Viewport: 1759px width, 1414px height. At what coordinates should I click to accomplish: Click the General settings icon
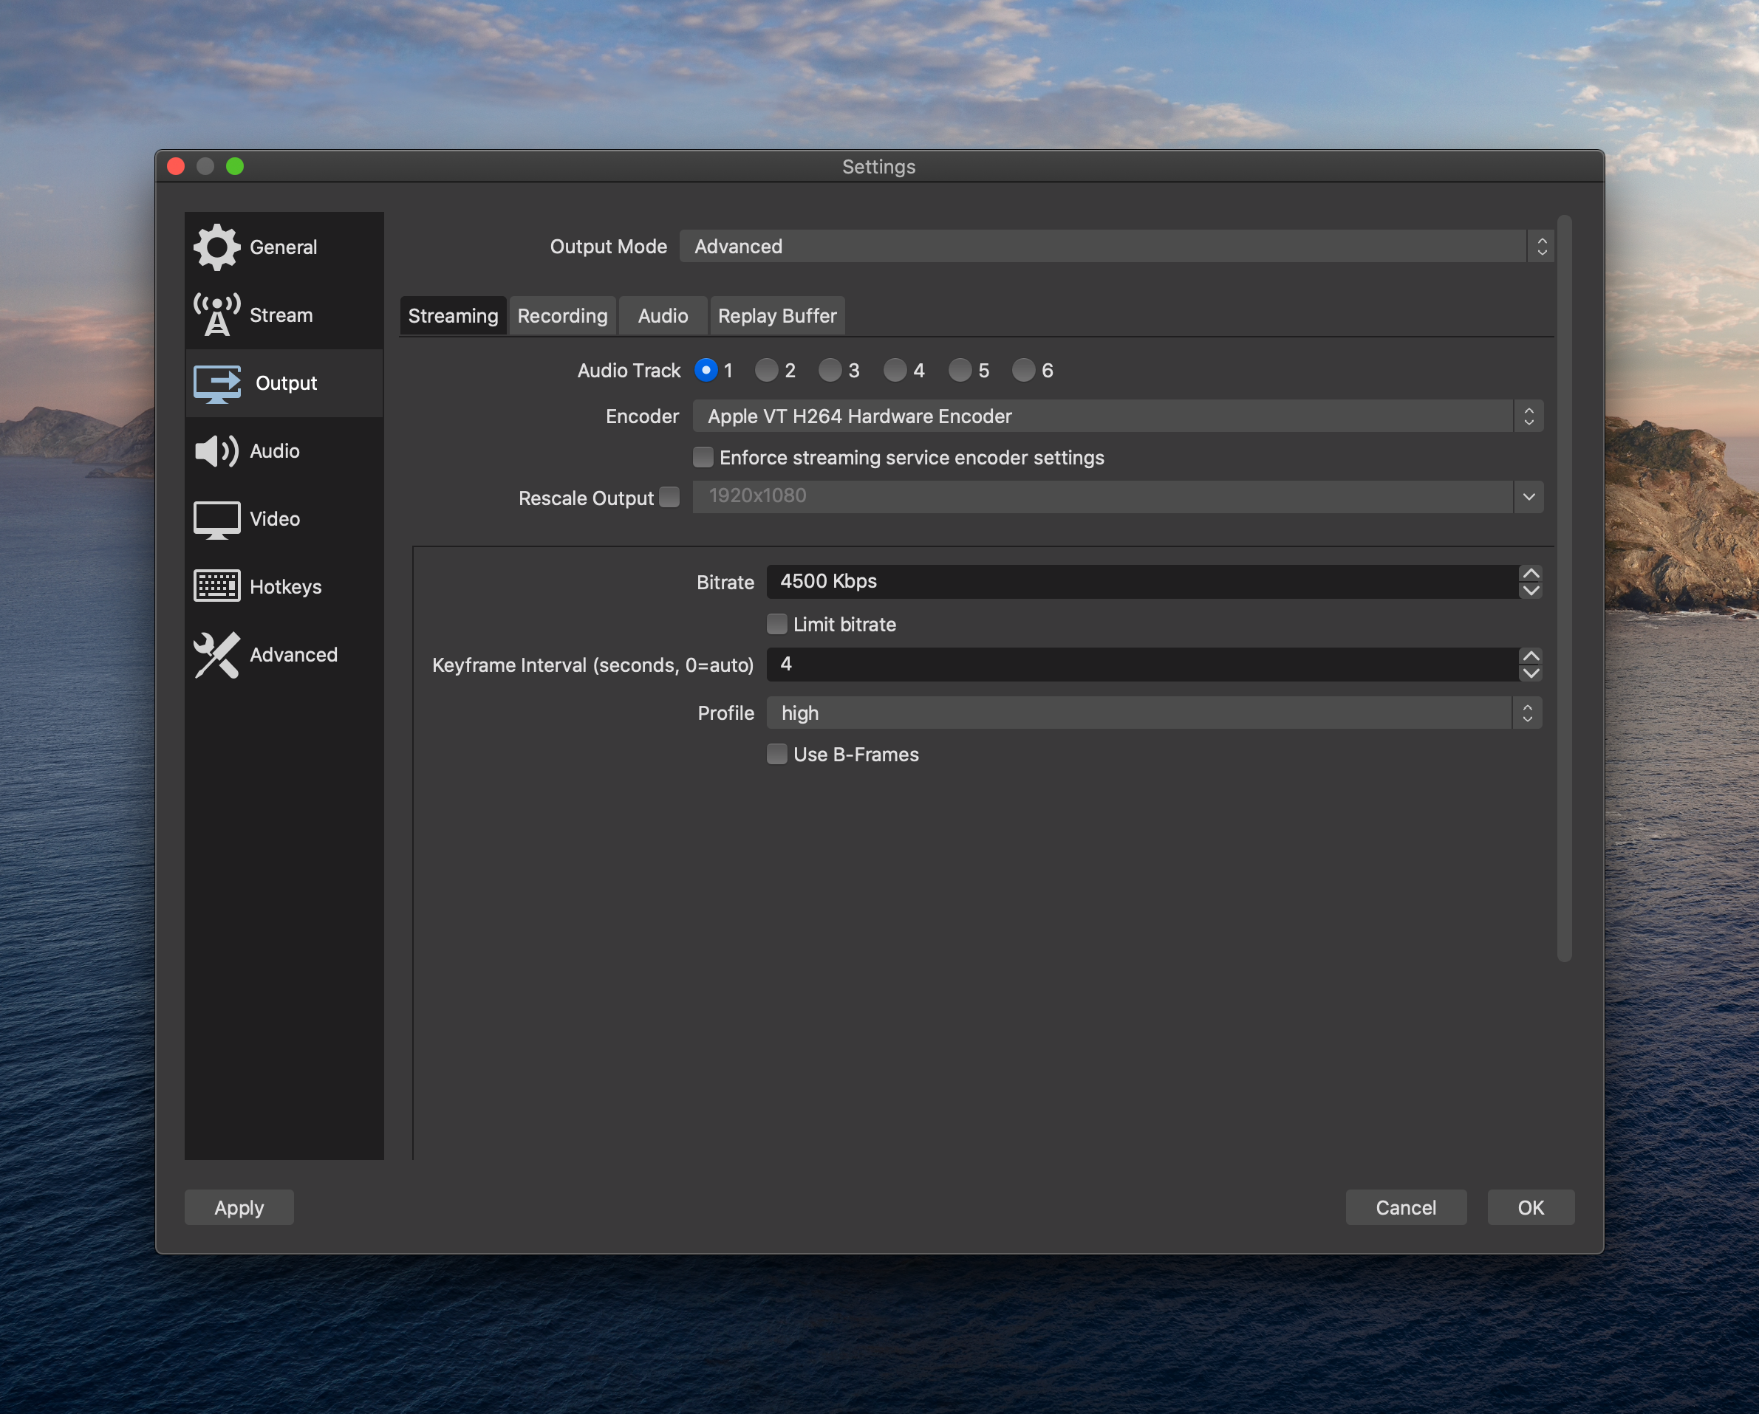pyautogui.click(x=216, y=245)
